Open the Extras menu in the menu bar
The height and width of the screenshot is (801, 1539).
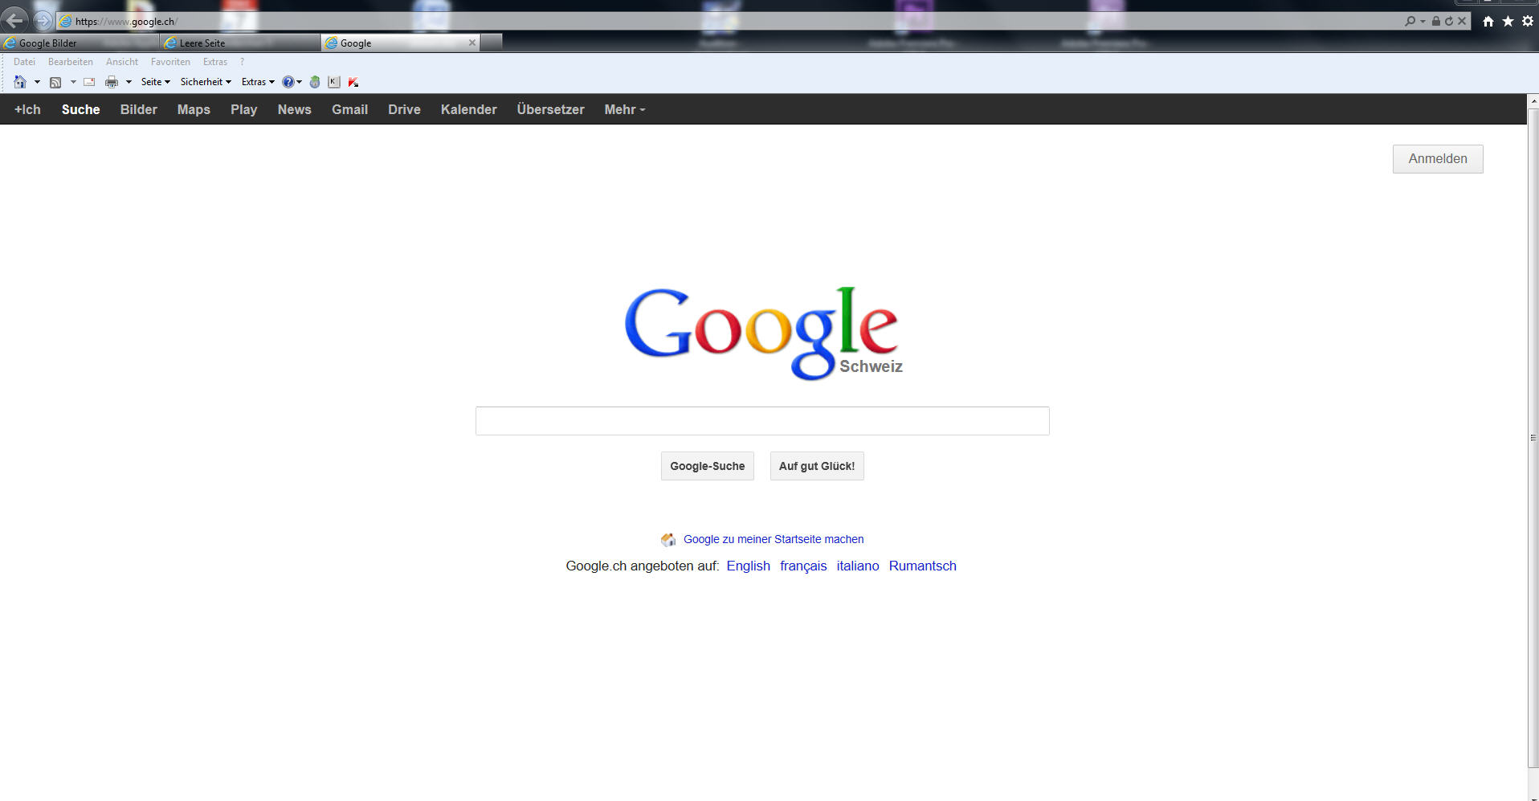pyautogui.click(x=215, y=62)
